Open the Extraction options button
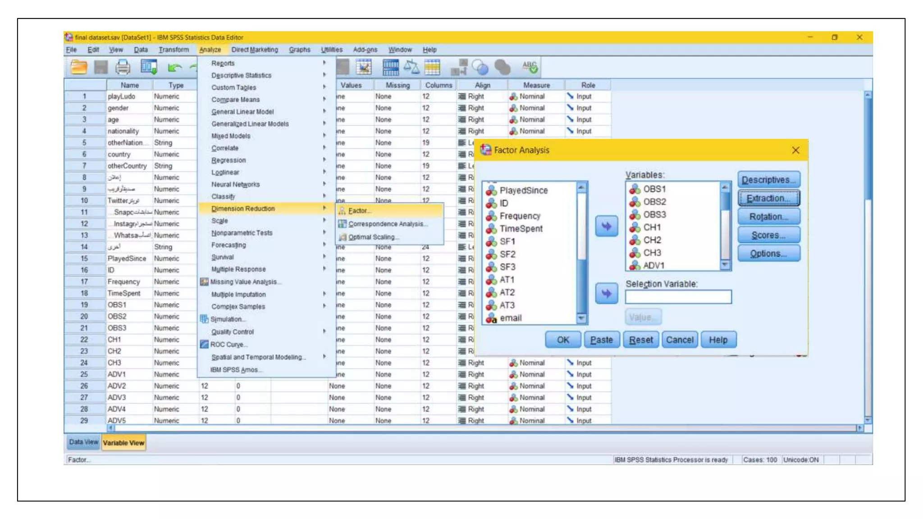This screenshot has width=923, height=519. tap(768, 198)
